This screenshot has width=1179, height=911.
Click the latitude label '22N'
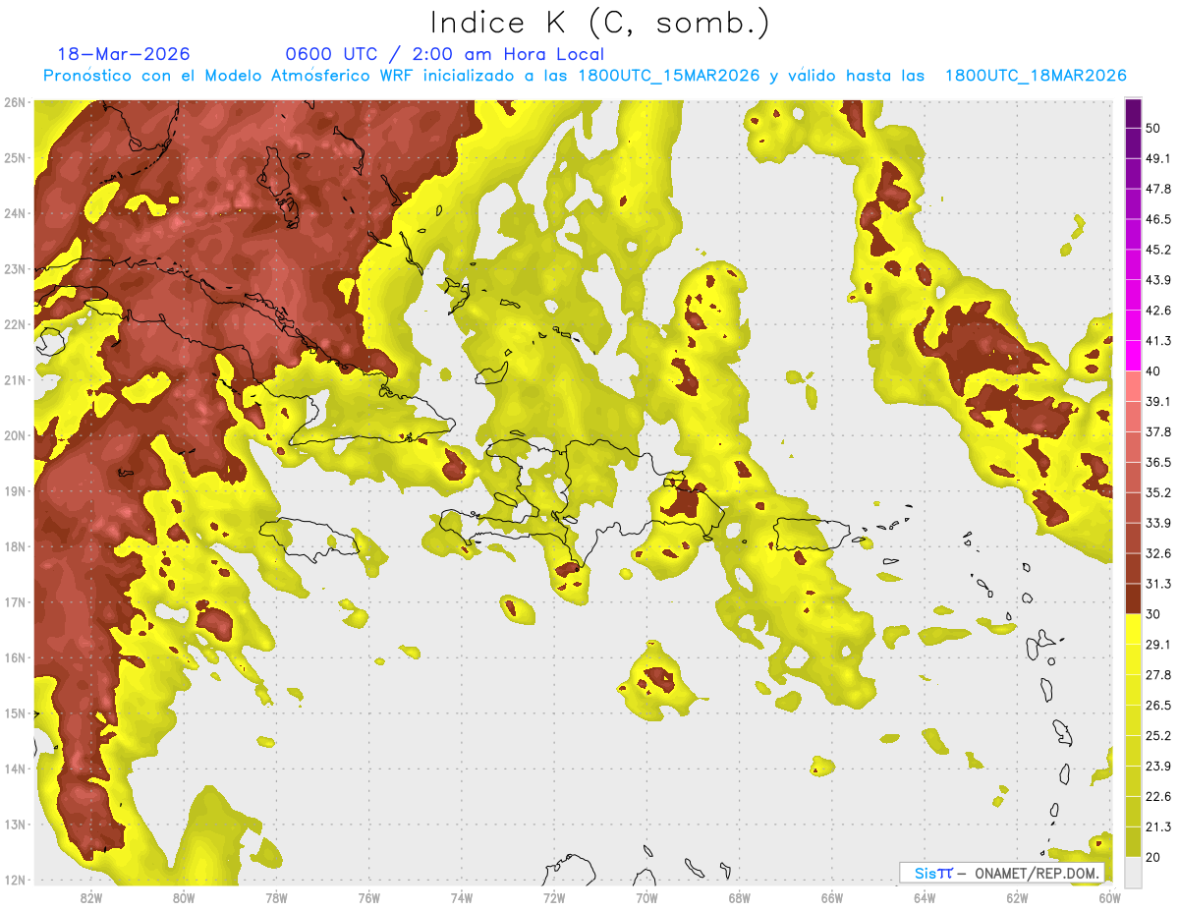pos(15,324)
